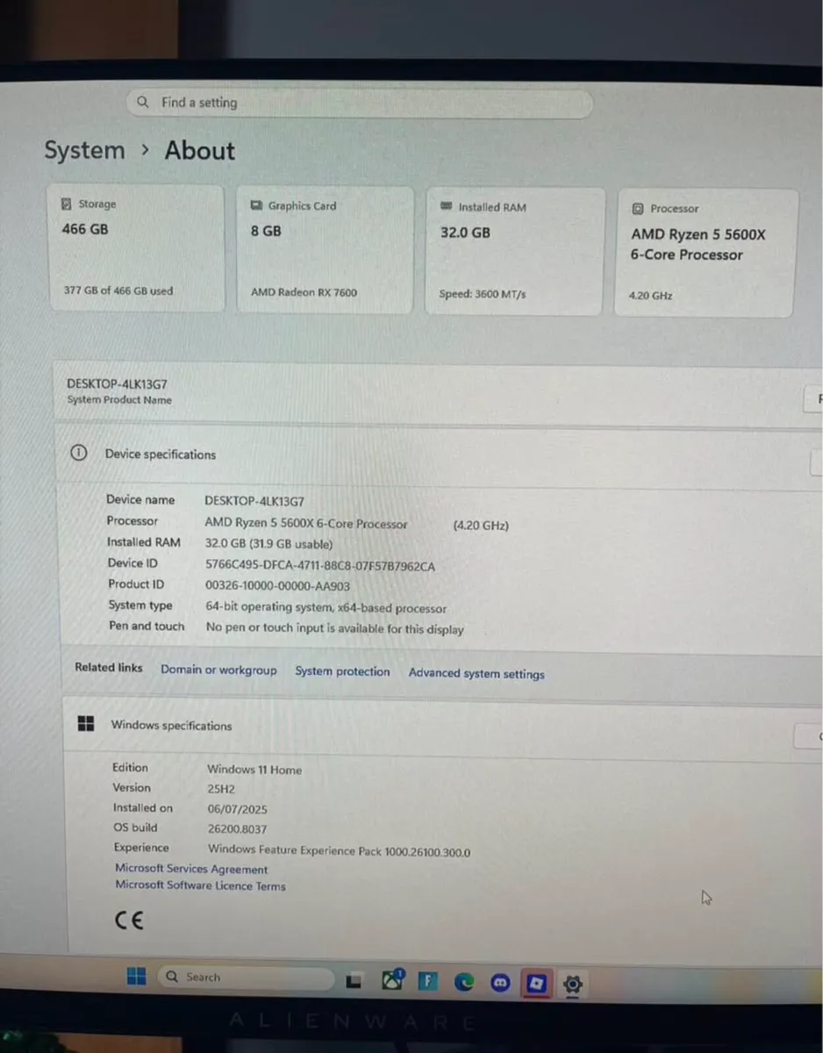This screenshot has width=823, height=1053.
Task: Click '64-bit operating system, x64-based processor'
Action: 326,608
